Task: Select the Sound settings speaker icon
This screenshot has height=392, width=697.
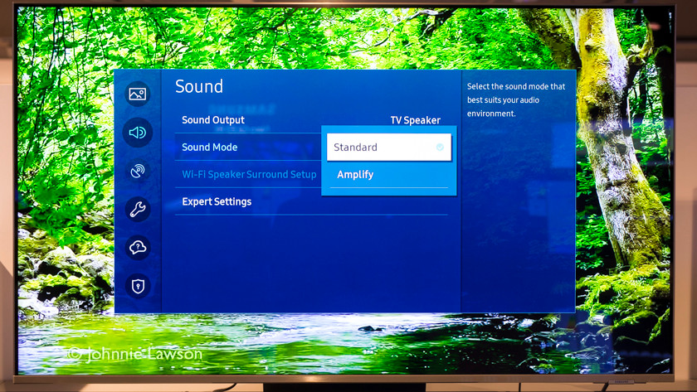Action: pyautogui.click(x=138, y=133)
